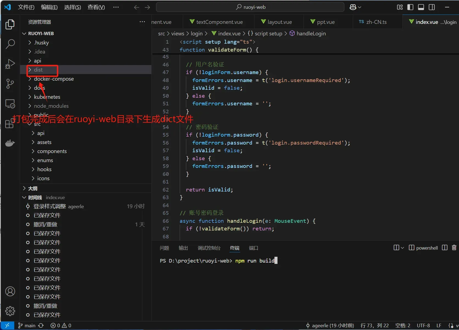Click the Manage settings gear icon
The image size is (459, 330).
pyautogui.click(x=10, y=311)
